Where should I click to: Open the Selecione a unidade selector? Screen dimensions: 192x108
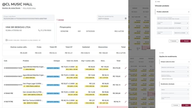pos(181,33)
